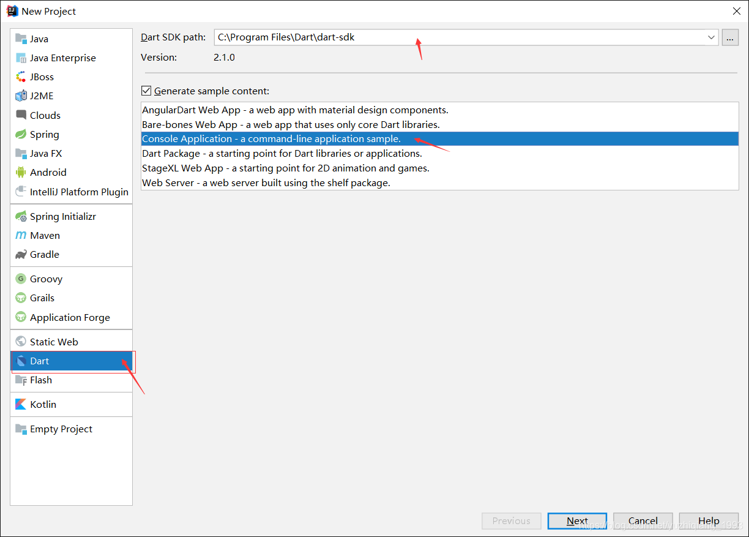The width and height of the screenshot is (749, 537).
Task: Select the Web Server sample
Action: point(439,182)
